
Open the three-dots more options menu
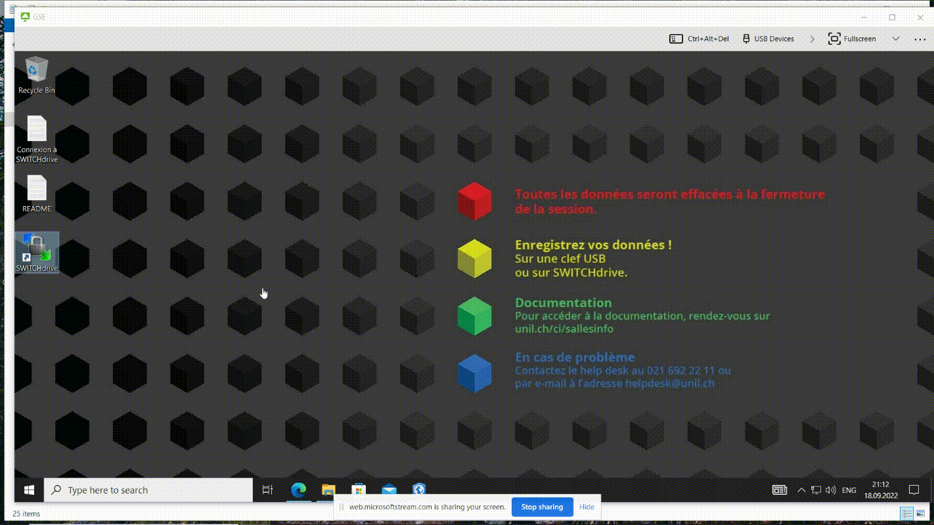tap(920, 39)
